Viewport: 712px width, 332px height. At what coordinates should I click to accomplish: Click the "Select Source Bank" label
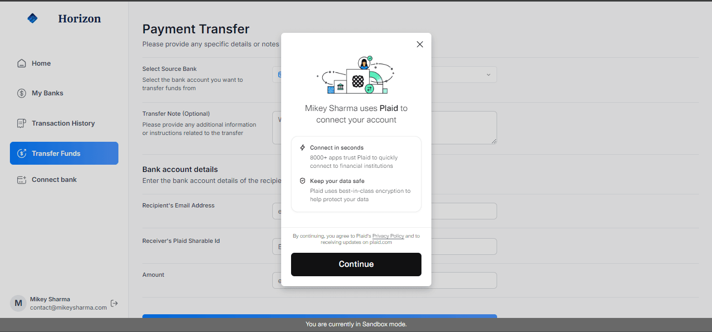[170, 69]
